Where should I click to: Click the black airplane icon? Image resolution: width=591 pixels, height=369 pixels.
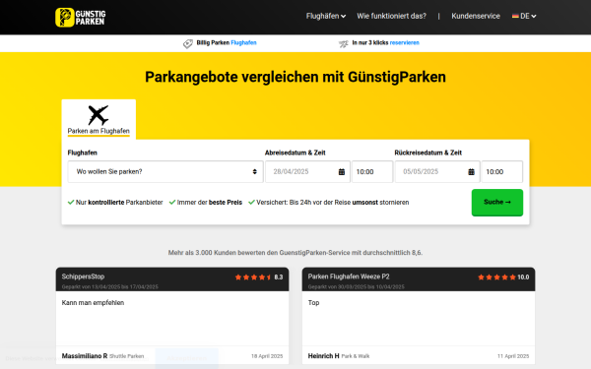point(98,115)
